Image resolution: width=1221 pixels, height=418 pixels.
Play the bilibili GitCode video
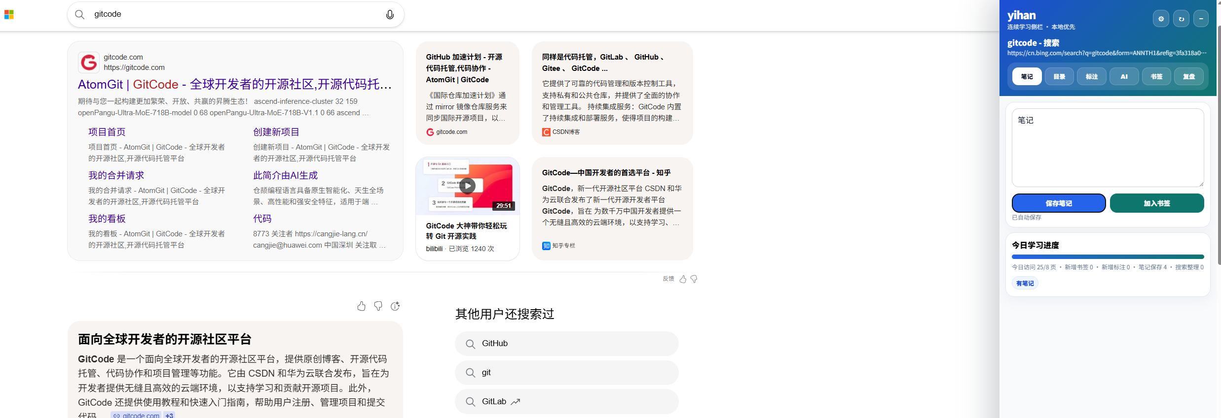coord(467,186)
